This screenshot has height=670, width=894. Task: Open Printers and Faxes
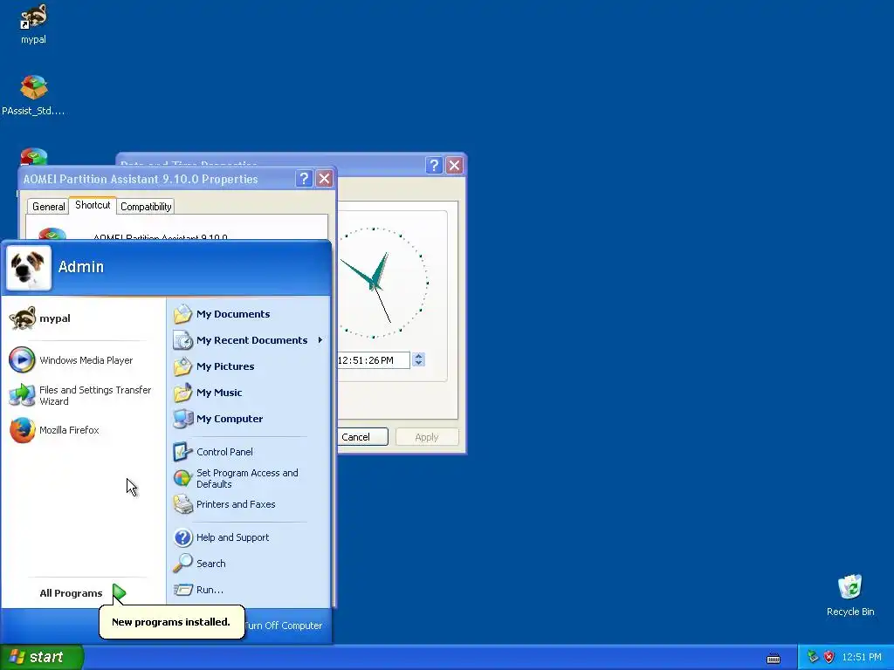click(248, 504)
